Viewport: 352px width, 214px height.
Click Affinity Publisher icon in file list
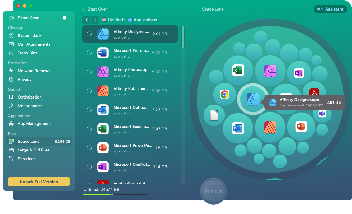(103, 91)
